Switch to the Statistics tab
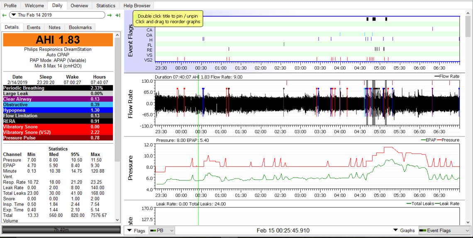Image resolution: width=473 pixels, height=238 pixels. [105, 5]
